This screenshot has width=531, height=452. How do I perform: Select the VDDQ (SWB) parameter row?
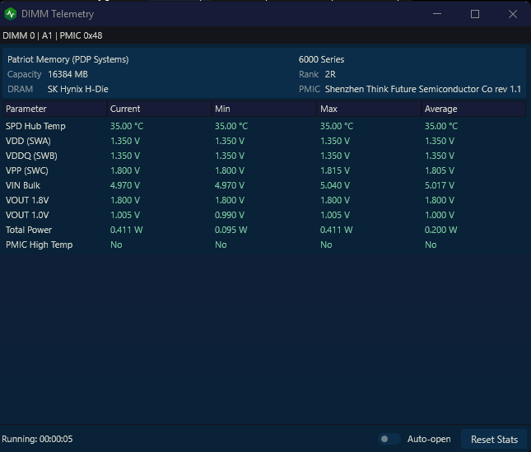264,156
